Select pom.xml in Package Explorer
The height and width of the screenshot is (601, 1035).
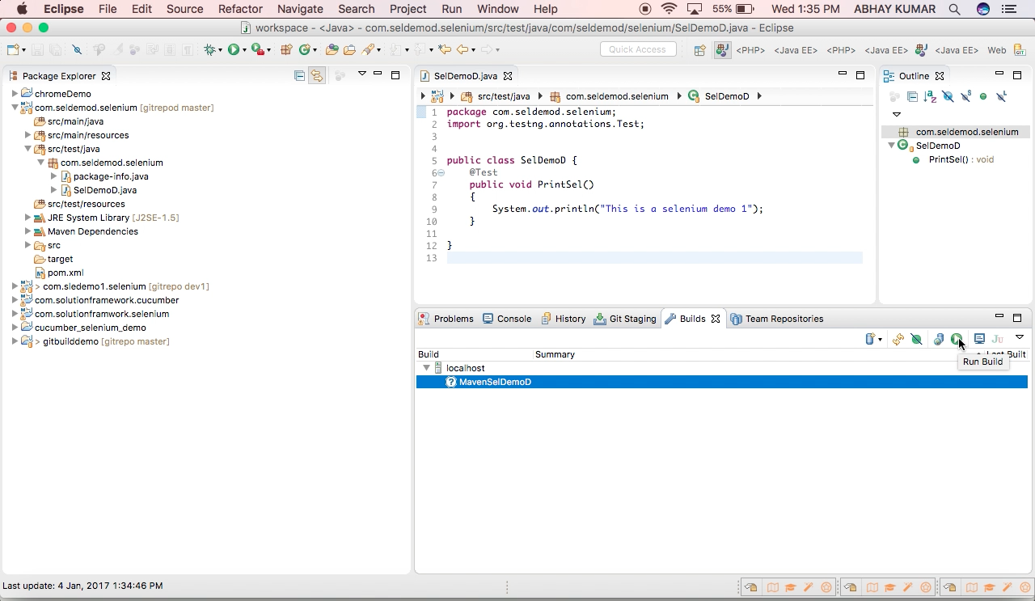(x=65, y=273)
